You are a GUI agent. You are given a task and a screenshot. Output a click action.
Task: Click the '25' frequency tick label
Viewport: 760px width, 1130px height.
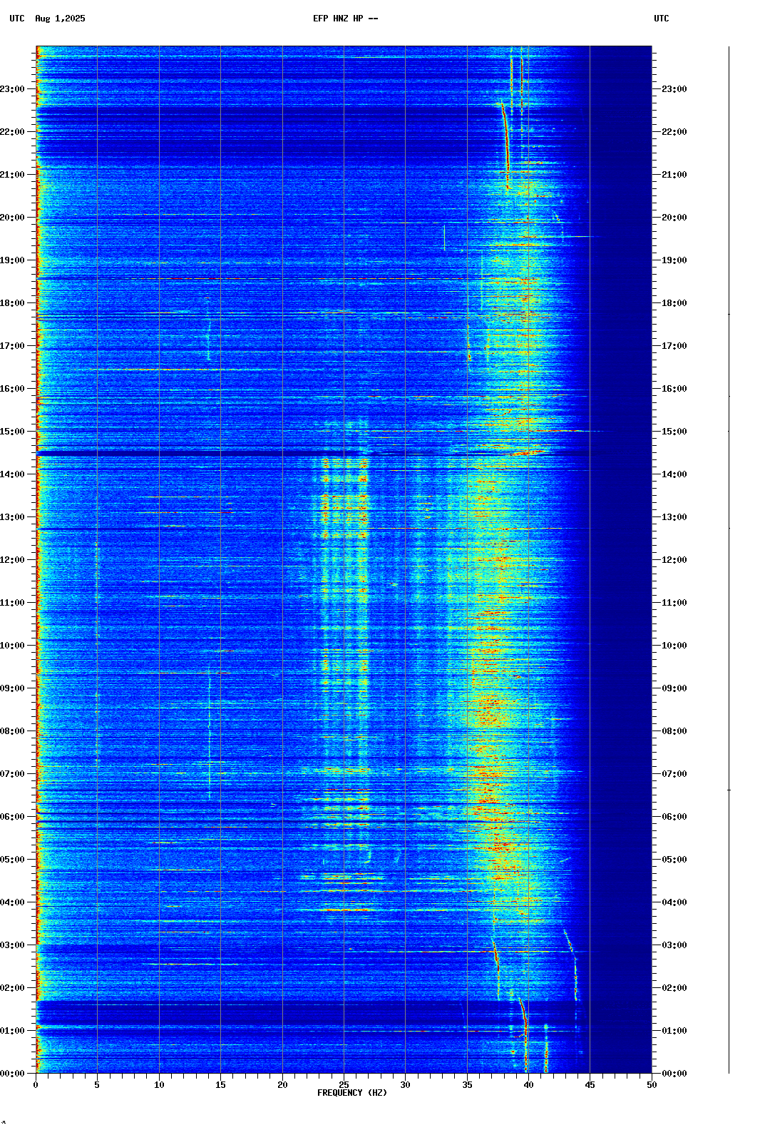pyautogui.click(x=344, y=1085)
